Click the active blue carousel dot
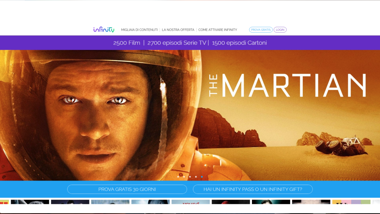Image resolution: width=380 pixels, height=214 pixels. coord(202,177)
